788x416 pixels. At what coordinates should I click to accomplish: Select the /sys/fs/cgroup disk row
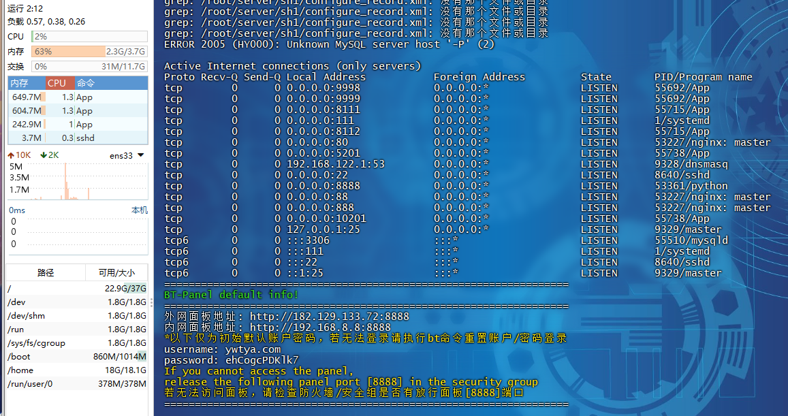(x=77, y=342)
